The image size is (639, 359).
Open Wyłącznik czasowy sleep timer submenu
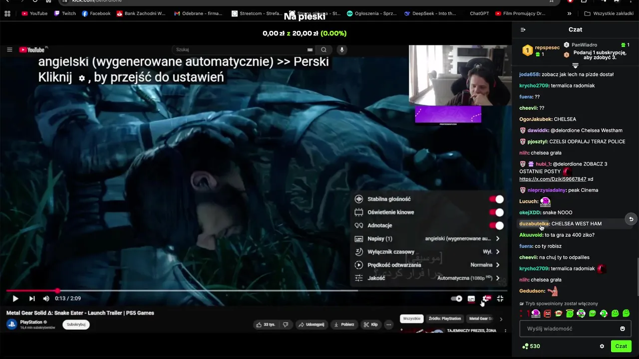427,252
